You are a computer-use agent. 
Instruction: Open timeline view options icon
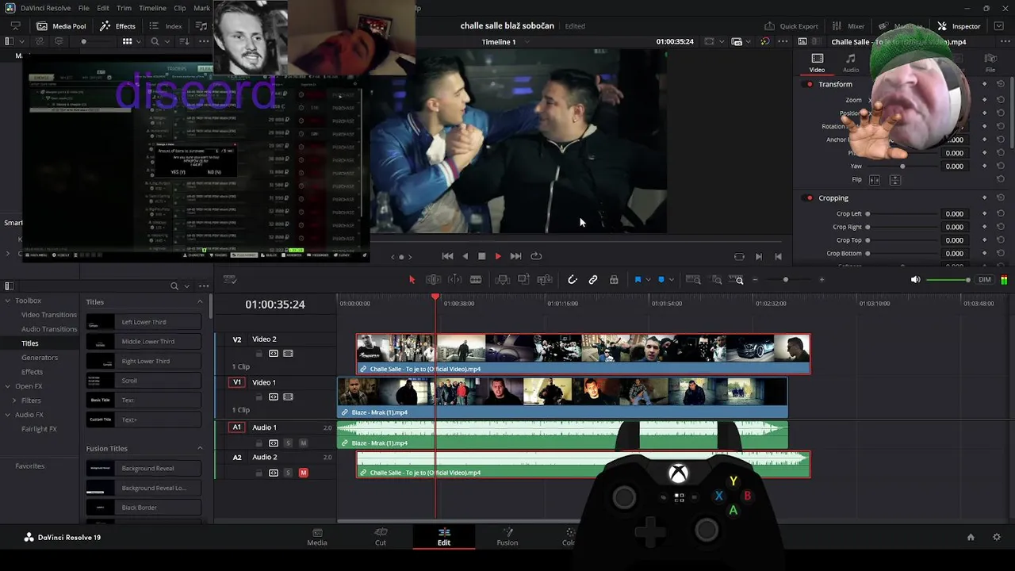click(230, 280)
